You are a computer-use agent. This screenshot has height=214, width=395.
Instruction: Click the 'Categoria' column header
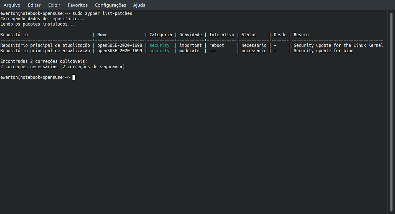(161, 35)
